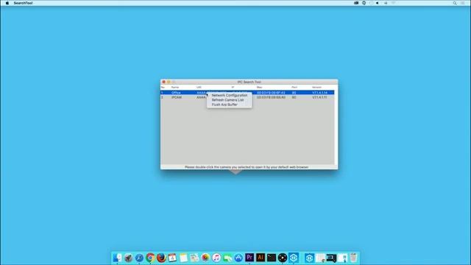Open Safari from the dock
This screenshot has width=471, height=265.
pyautogui.click(x=139, y=258)
